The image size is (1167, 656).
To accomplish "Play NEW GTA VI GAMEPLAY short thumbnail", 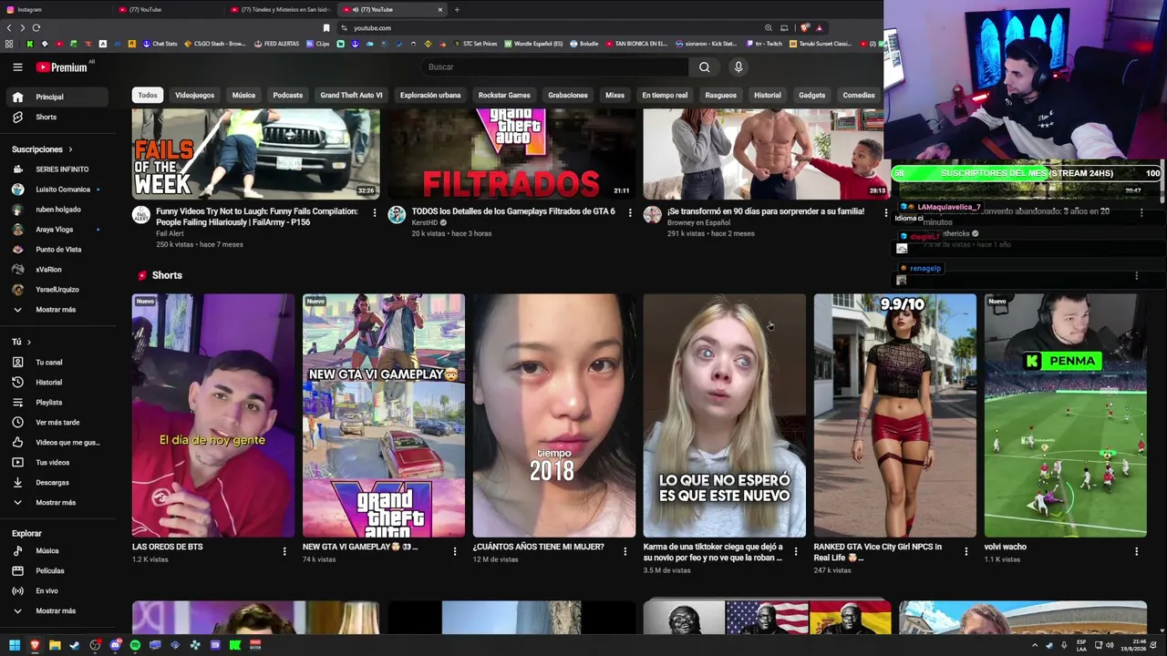I will click(x=384, y=415).
